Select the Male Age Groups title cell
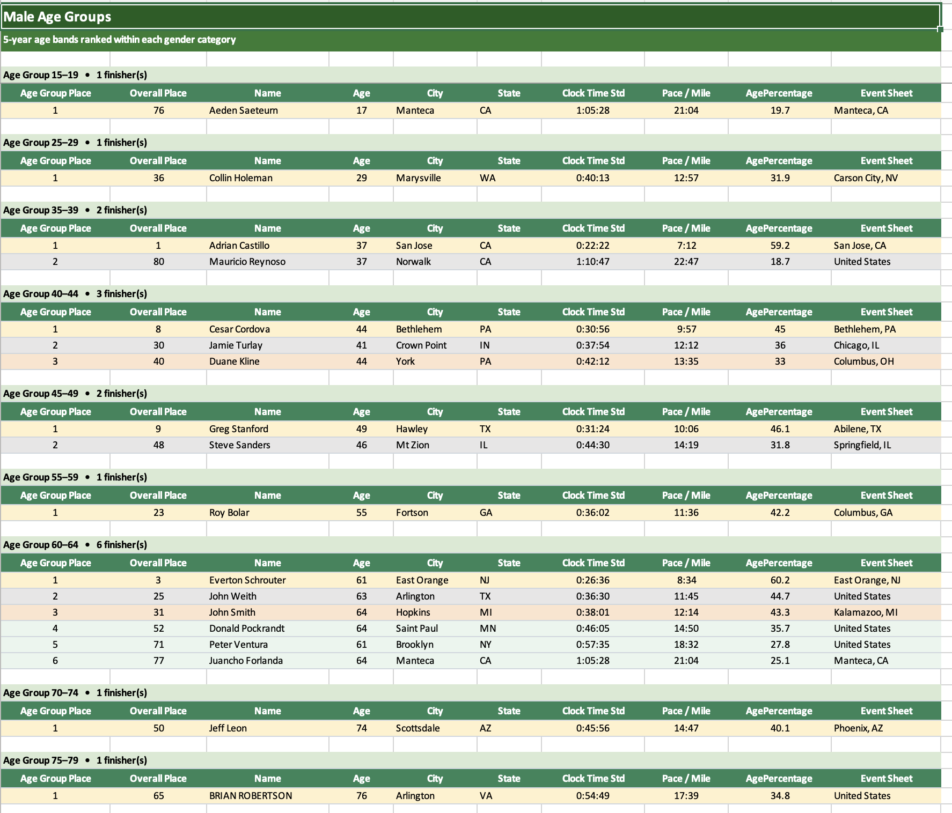 tap(57, 17)
